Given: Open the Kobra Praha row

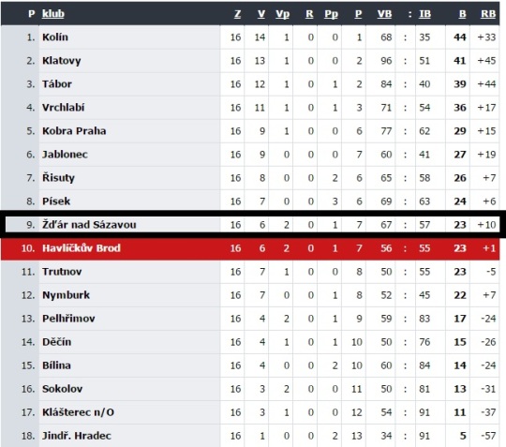Looking at the screenshot, I should (250, 131).
